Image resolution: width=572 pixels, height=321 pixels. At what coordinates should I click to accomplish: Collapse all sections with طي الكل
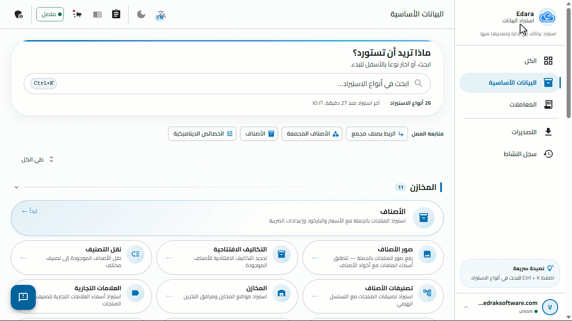coord(38,160)
